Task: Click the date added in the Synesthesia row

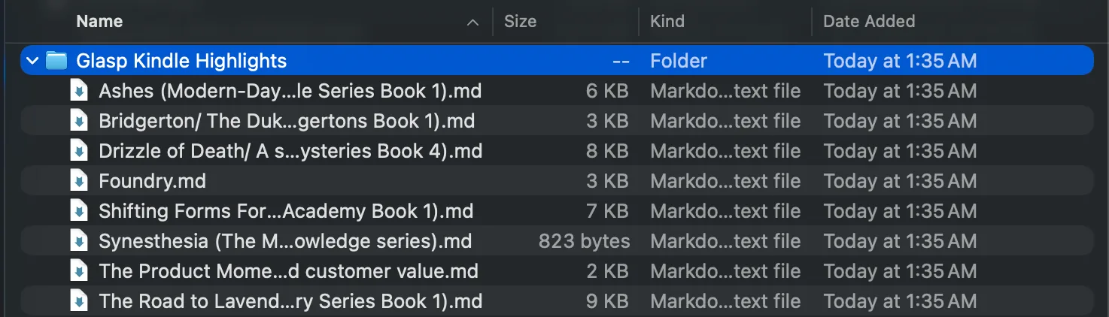Action: [900, 241]
